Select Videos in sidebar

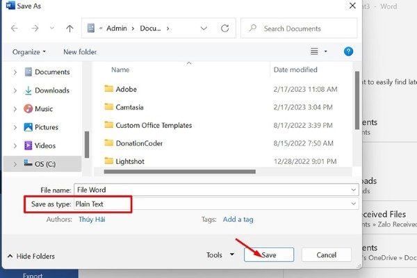pos(40,145)
